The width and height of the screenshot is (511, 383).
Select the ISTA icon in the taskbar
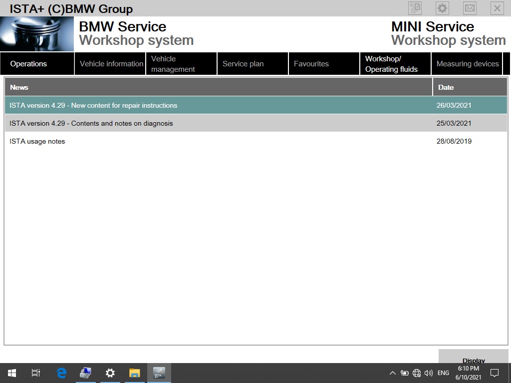click(159, 373)
